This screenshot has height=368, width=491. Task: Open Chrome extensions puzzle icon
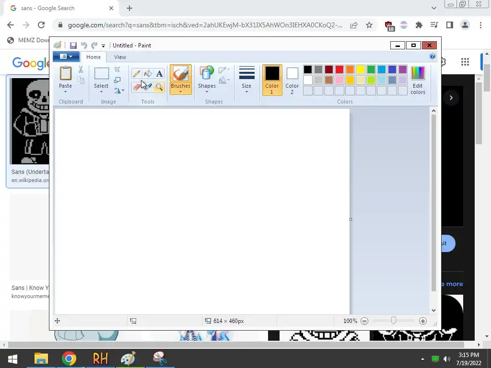[419, 25]
